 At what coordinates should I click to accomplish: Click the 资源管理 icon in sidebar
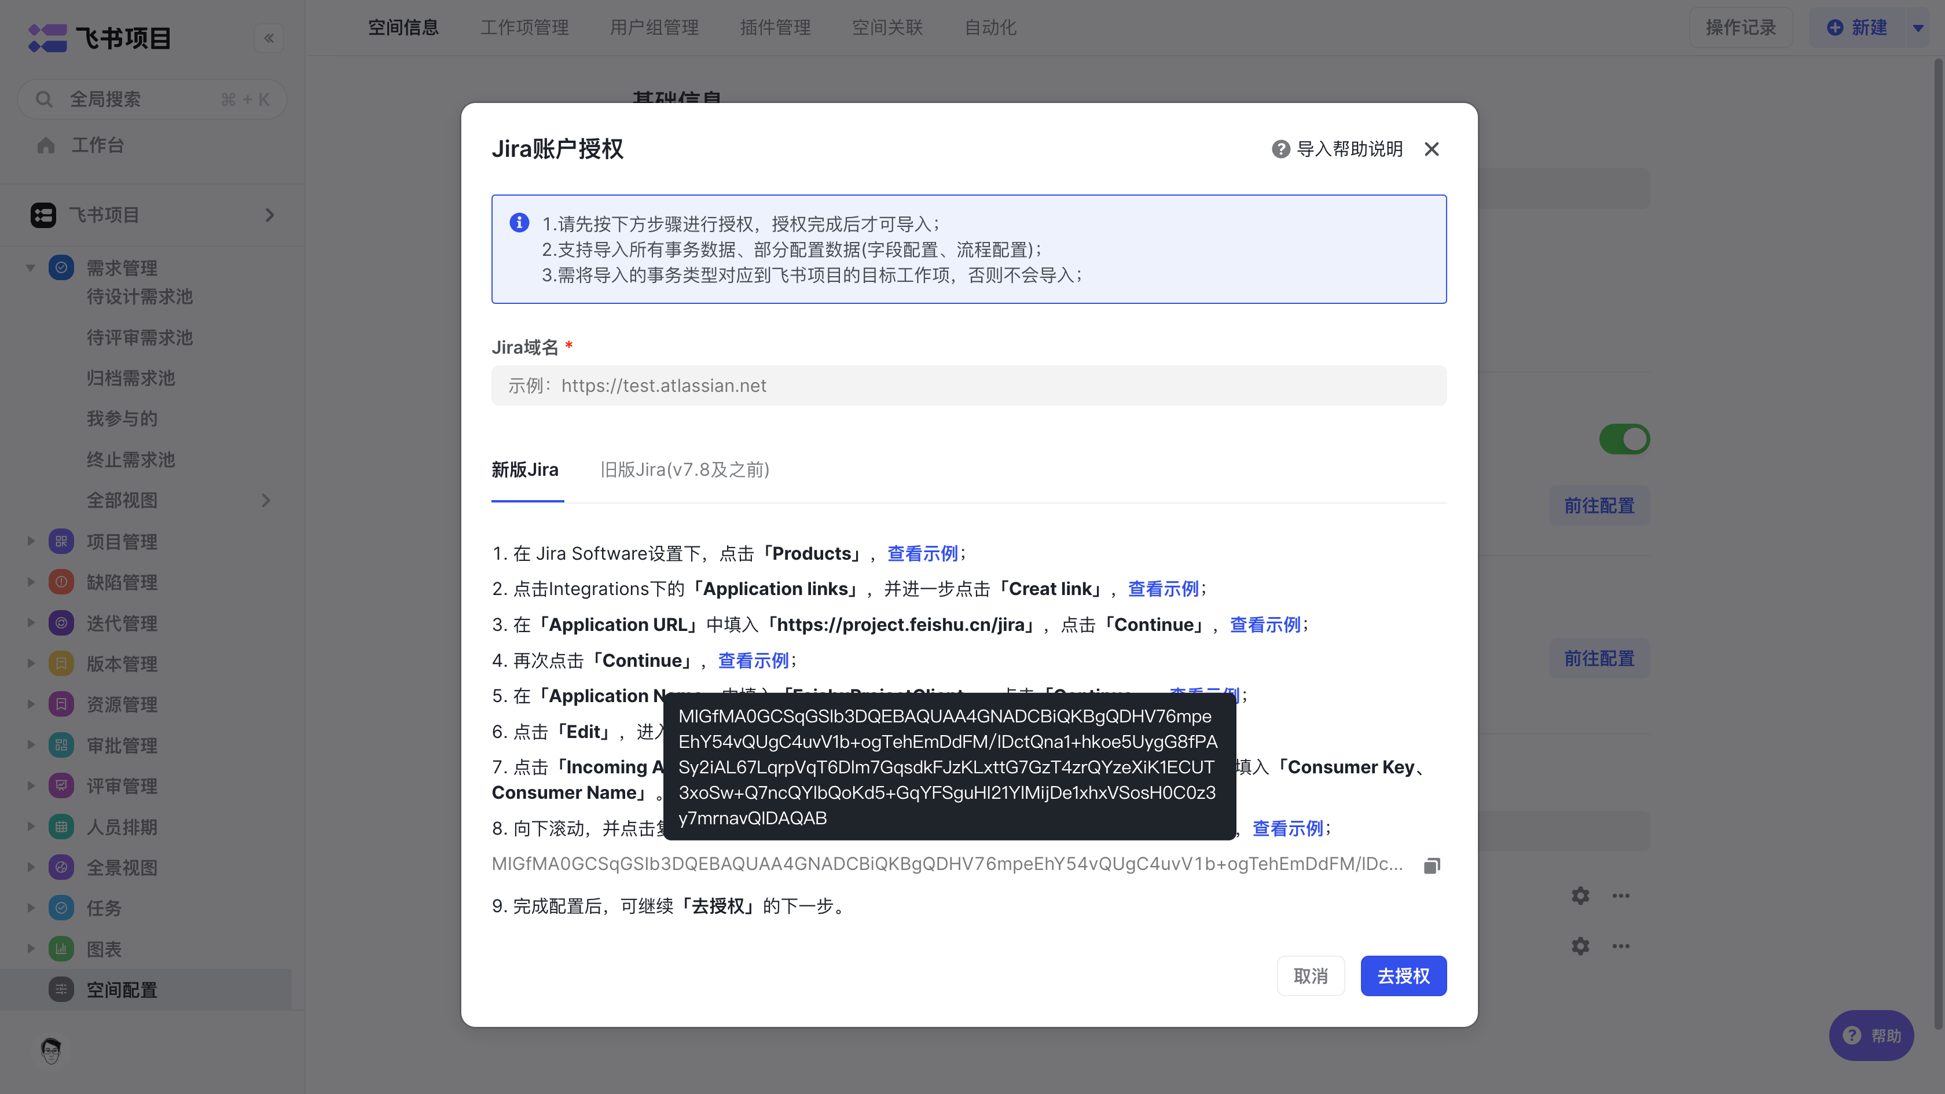coord(61,704)
